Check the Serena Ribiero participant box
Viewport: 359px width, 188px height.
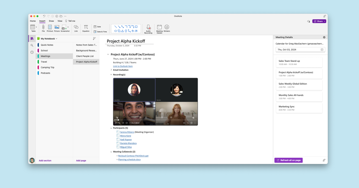(x=118, y=132)
